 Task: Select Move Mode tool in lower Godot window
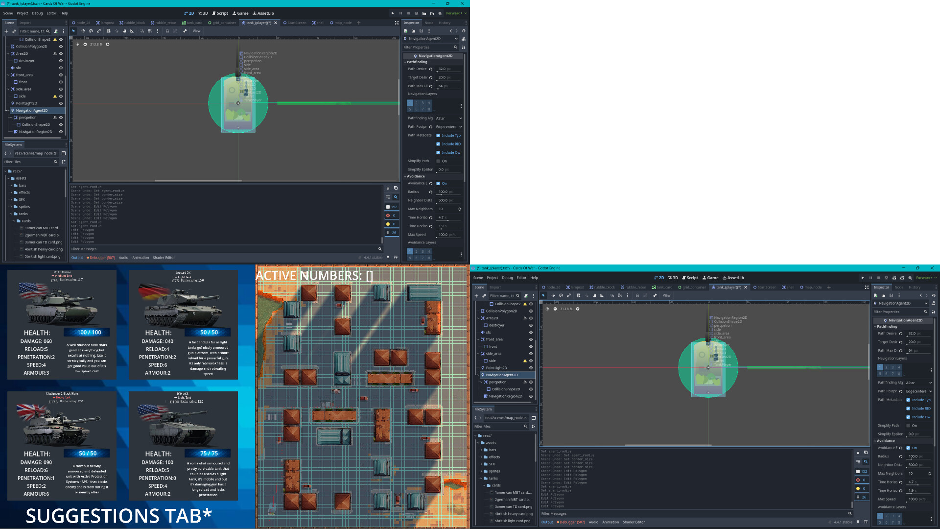click(x=553, y=295)
